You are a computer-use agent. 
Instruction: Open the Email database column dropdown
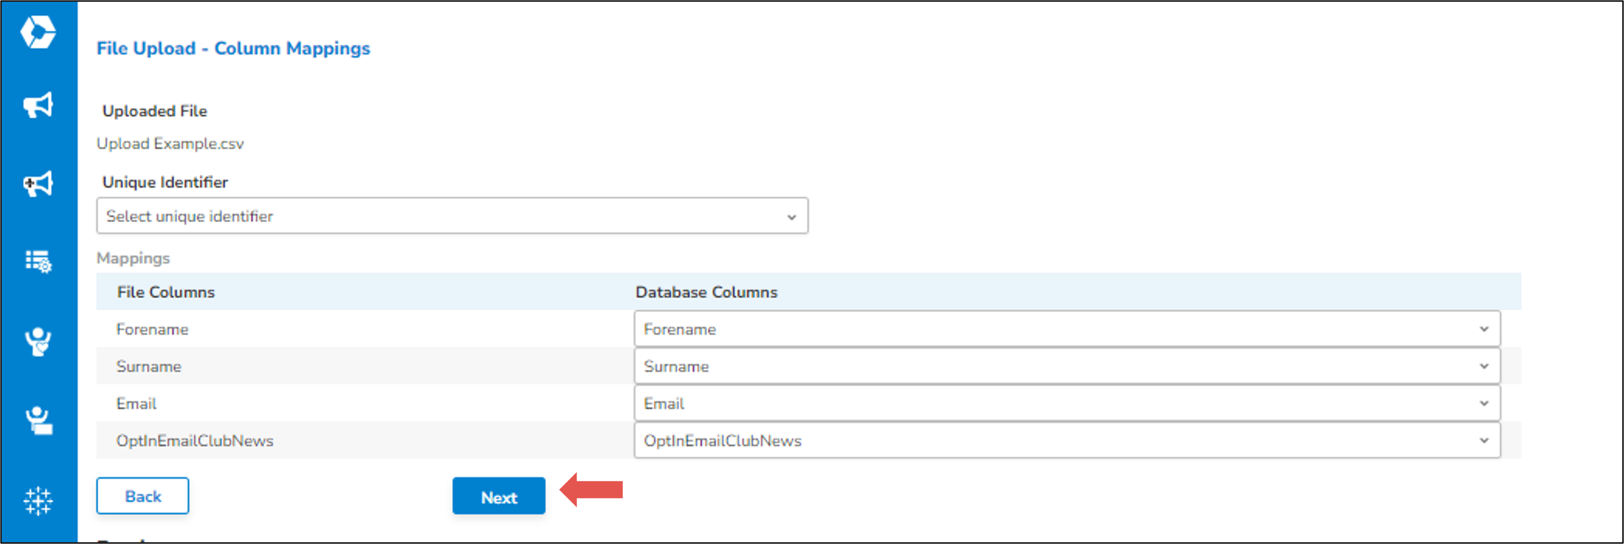[1067, 403]
